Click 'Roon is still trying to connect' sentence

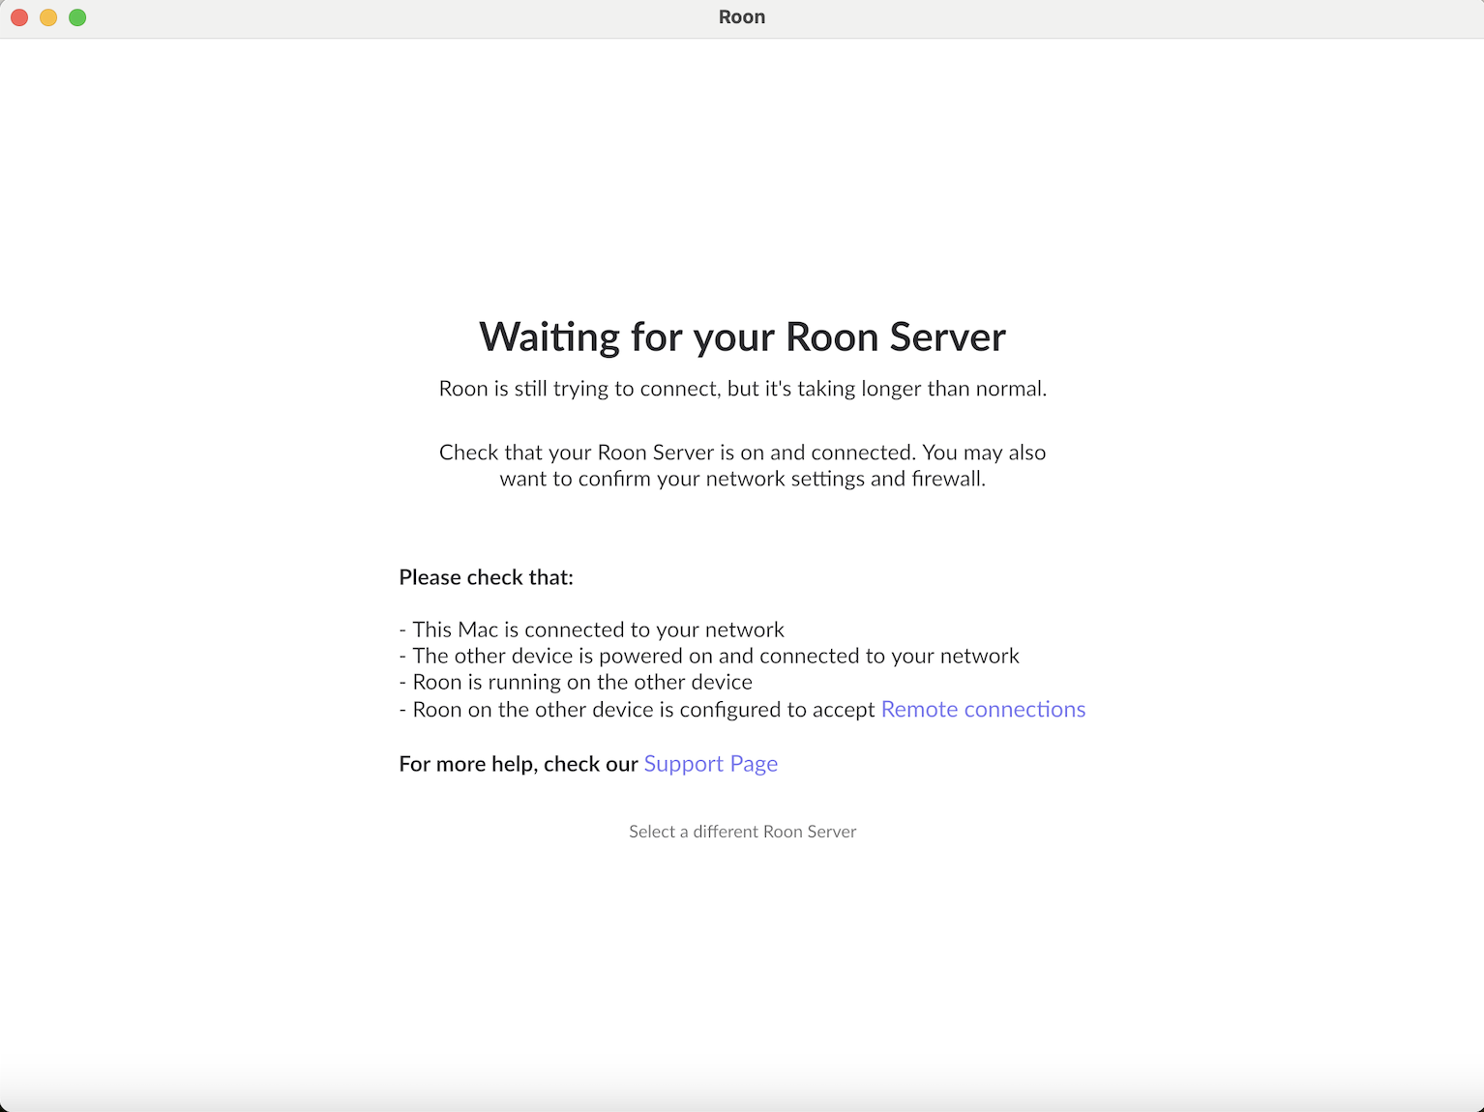click(743, 389)
